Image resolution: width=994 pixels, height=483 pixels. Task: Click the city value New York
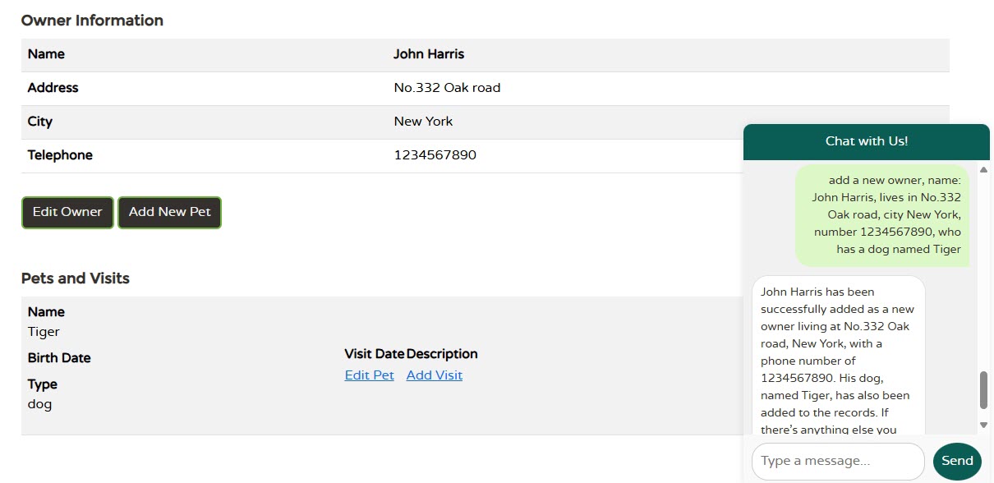click(x=423, y=122)
